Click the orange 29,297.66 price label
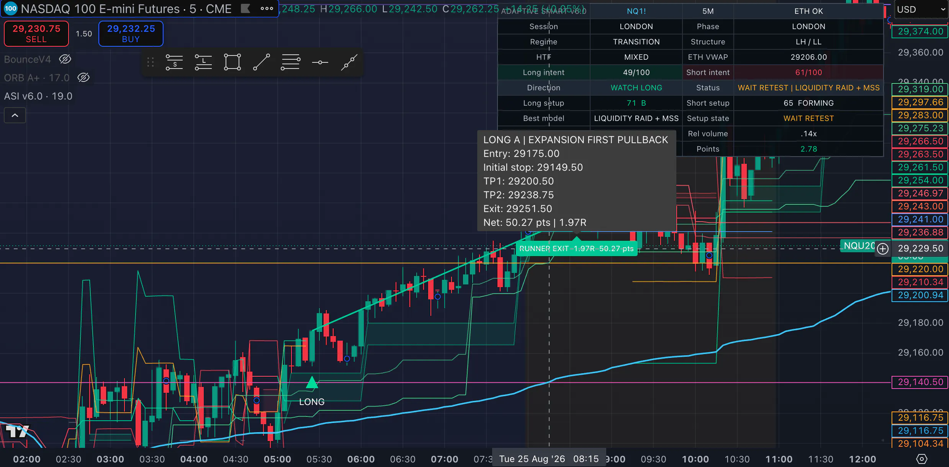This screenshot has width=949, height=467. 920,102
